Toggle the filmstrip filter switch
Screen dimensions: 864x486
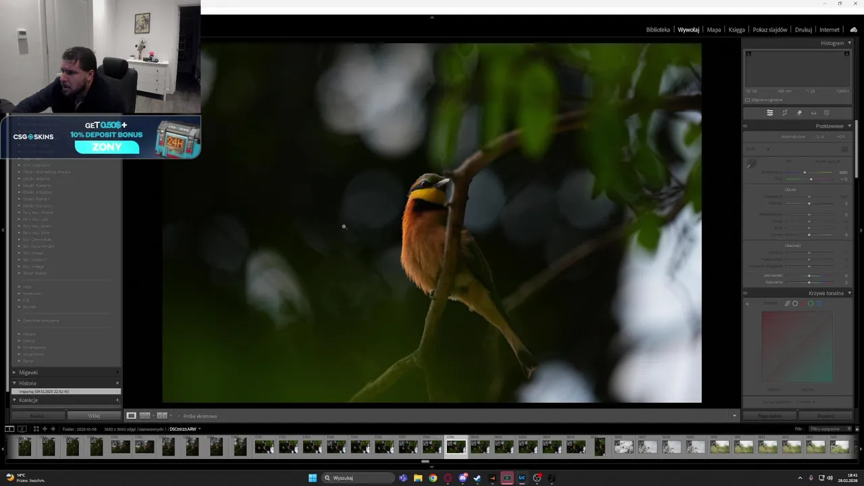[857, 429]
